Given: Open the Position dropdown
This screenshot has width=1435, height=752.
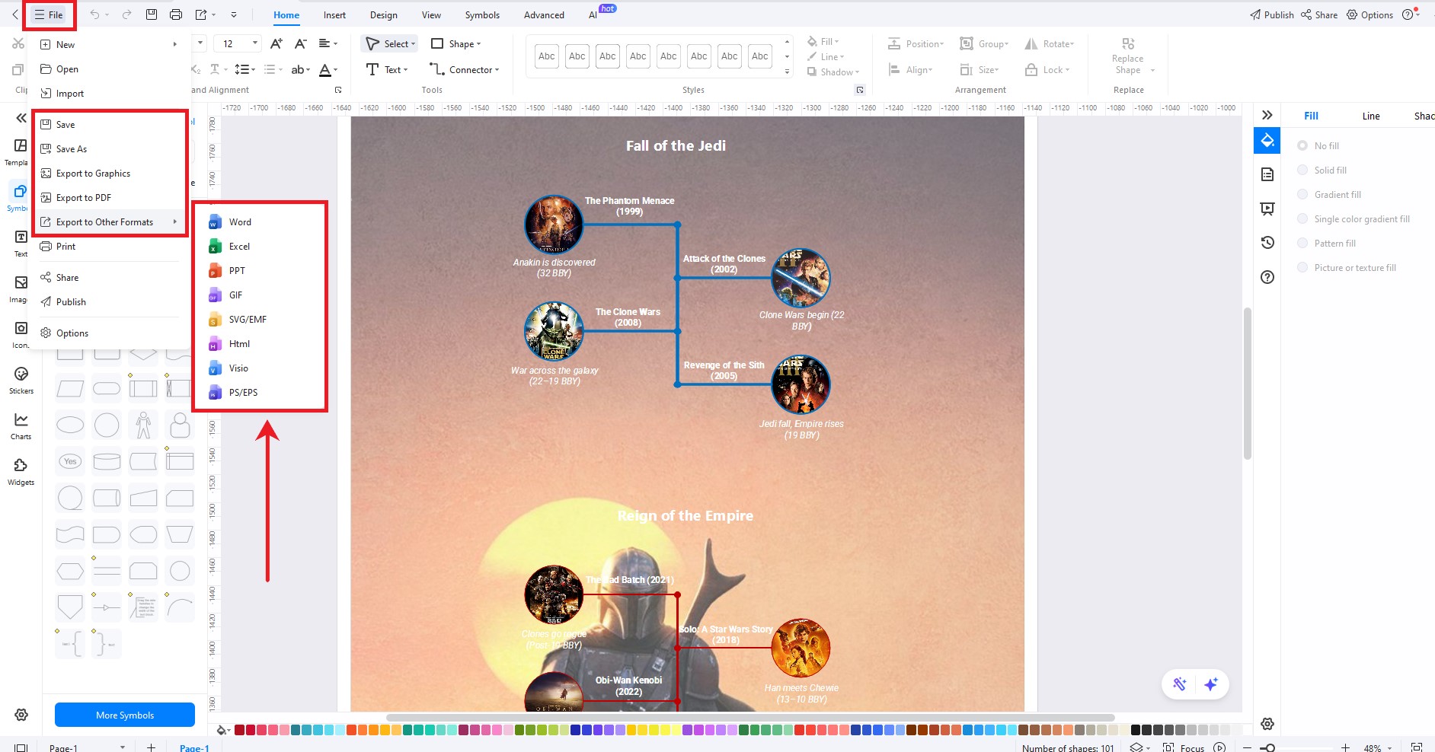Looking at the screenshot, I should pos(916,44).
